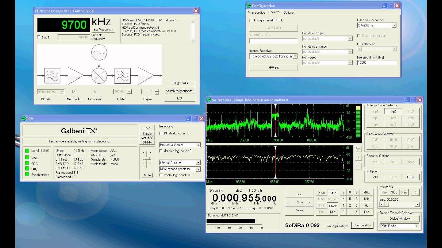Screen dimensions: 442x248
Task: Click the keypad Esc key
Action: (x=366, y=212)
